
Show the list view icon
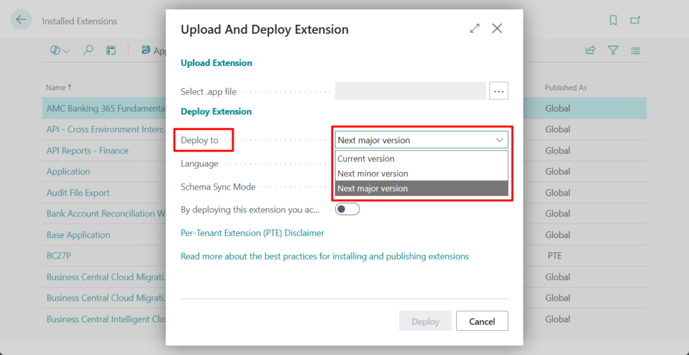[x=635, y=50]
